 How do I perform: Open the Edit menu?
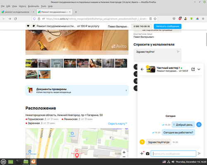pyautogui.click(x=8, y=6)
